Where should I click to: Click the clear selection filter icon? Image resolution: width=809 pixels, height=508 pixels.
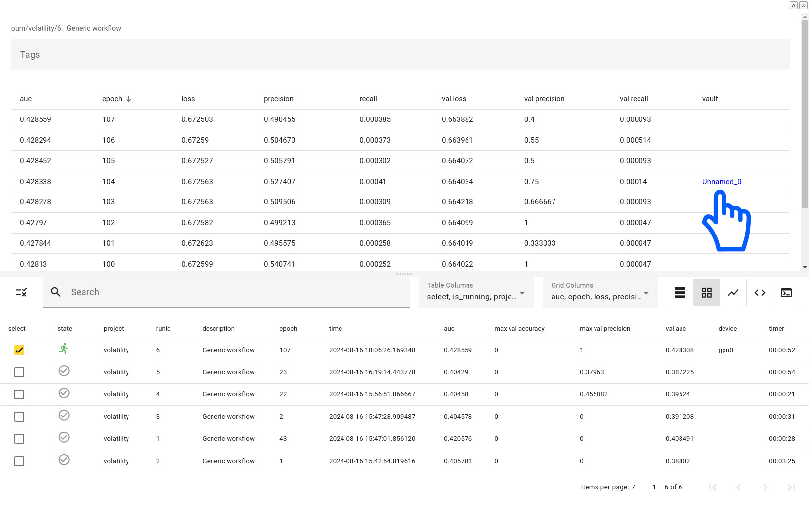tap(21, 292)
